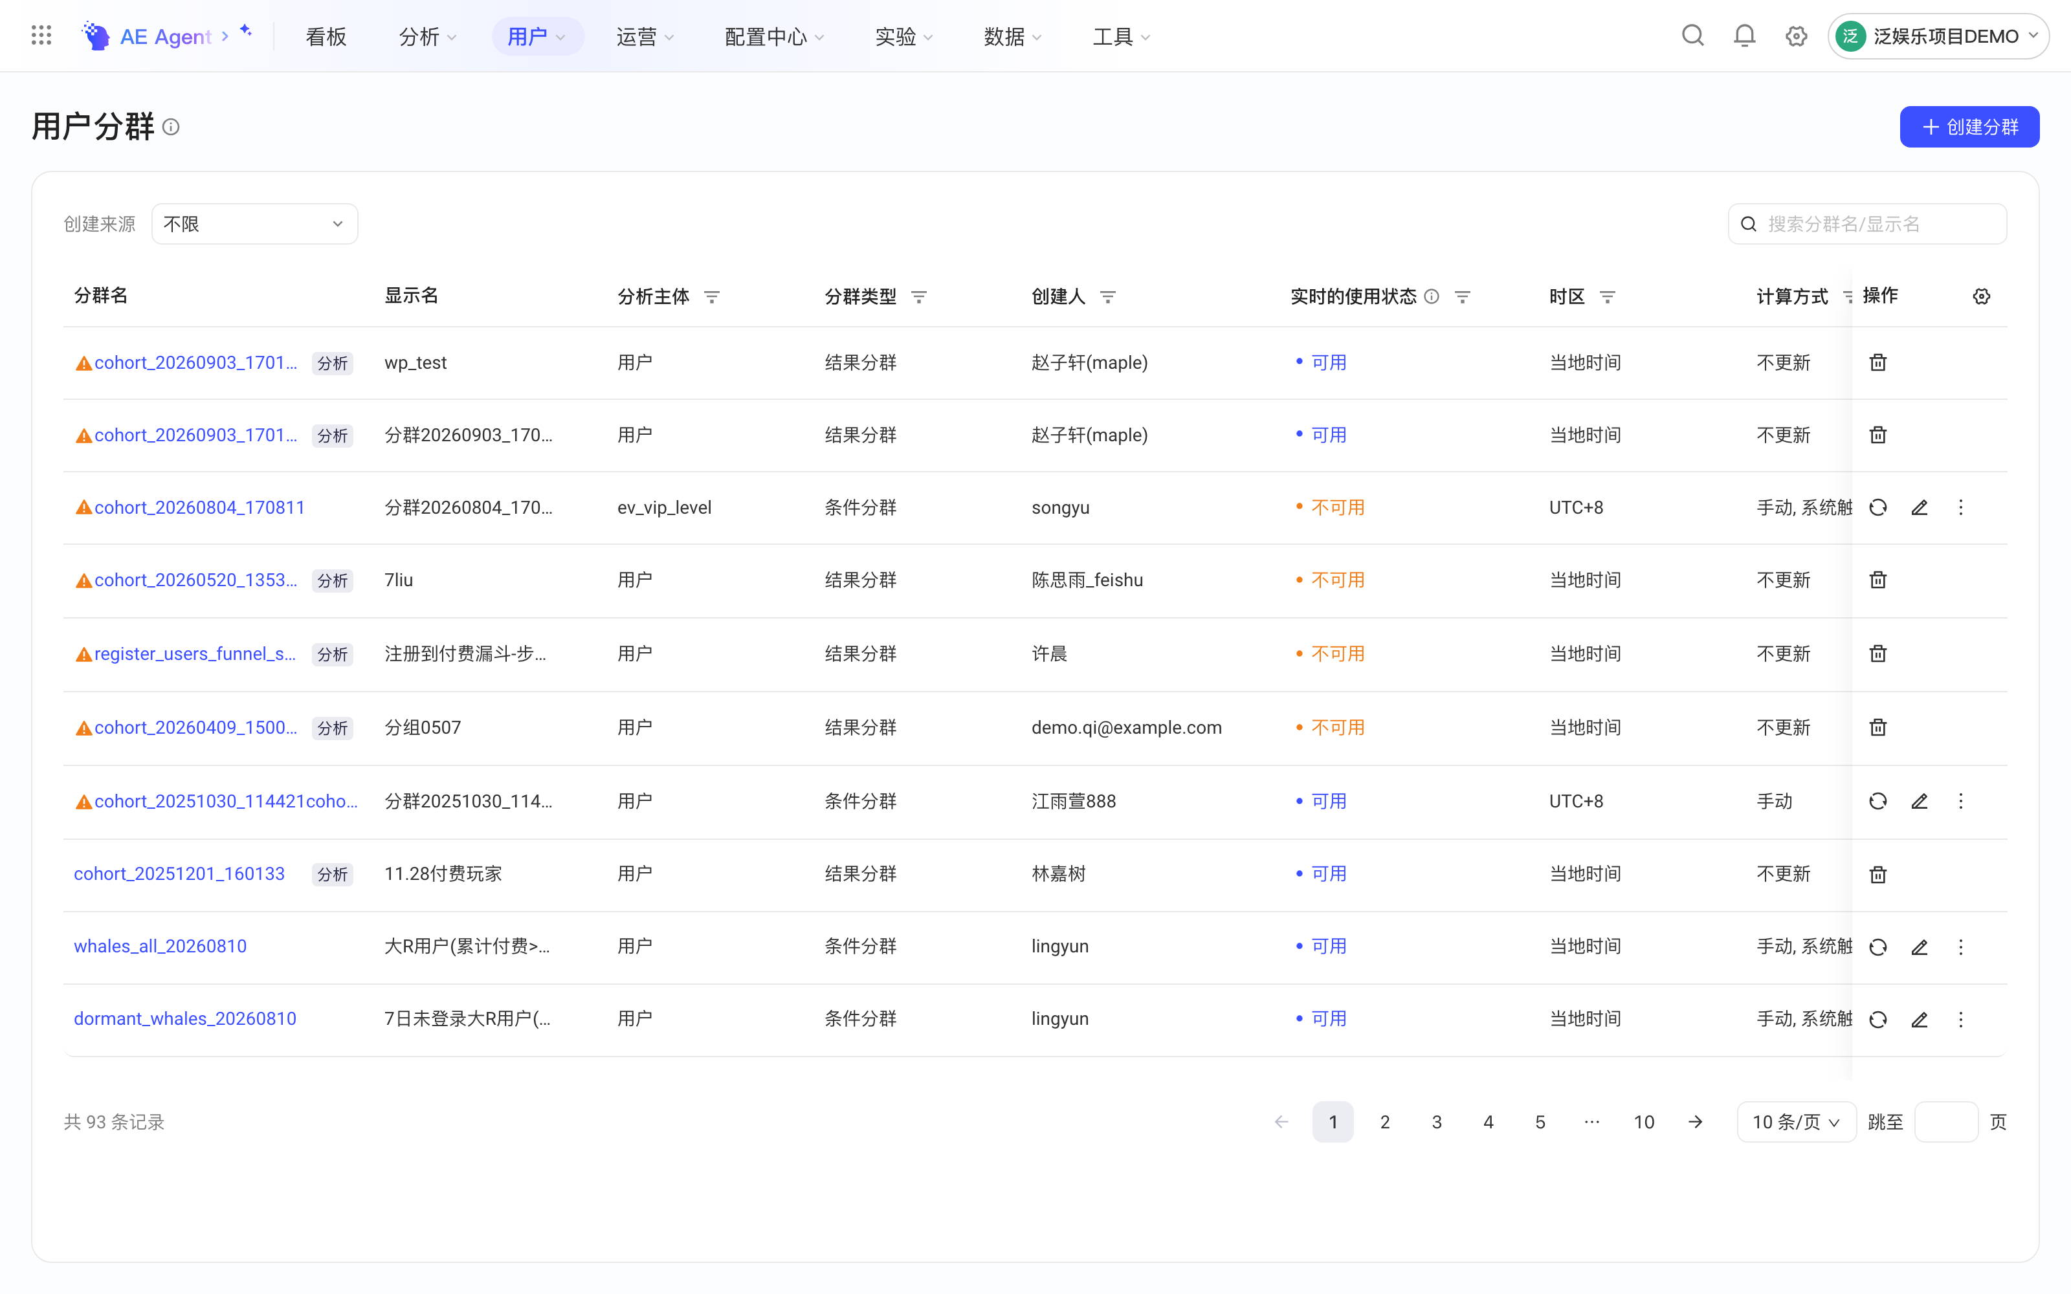Click info icon beside 用户分群 title
Screen dimensions: 2071x1294
[171, 127]
